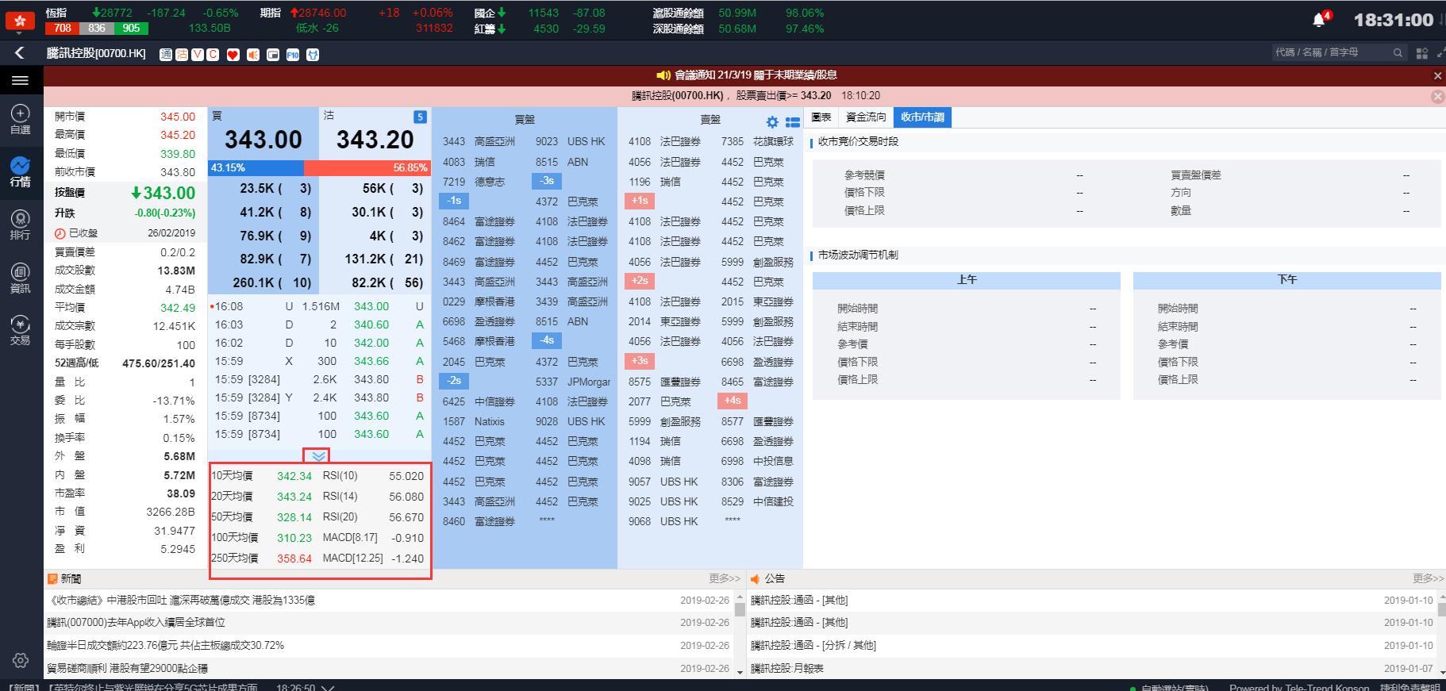Screen dimensions: 1446x691
Task: Click the F10 company info icon
Action: (x=293, y=55)
